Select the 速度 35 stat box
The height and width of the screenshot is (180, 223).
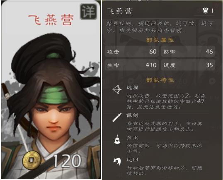coord(188,65)
